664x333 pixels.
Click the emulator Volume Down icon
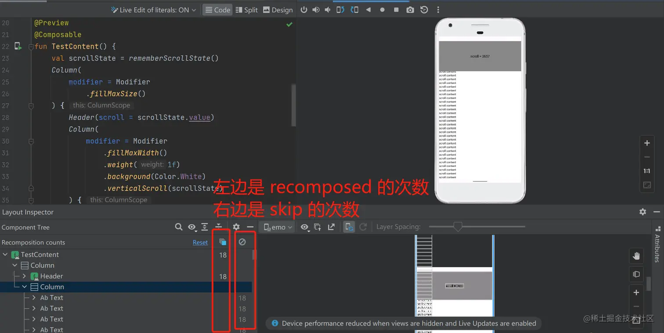(328, 10)
